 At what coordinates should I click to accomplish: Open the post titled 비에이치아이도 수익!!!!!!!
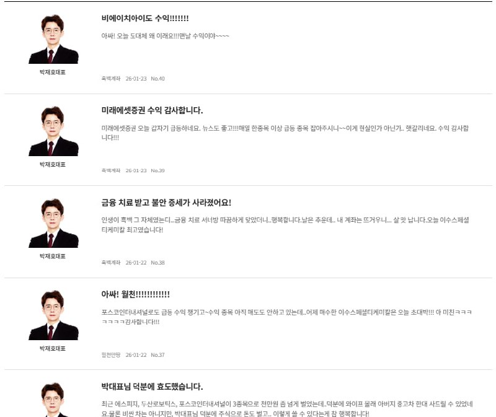point(145,18)
